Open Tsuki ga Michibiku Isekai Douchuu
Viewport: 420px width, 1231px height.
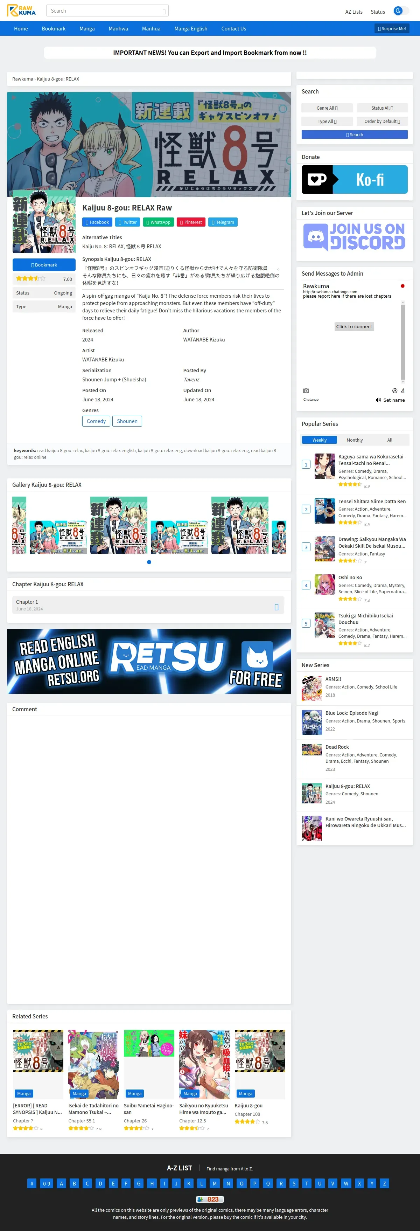pyautogui.click(x=365, y=619)
